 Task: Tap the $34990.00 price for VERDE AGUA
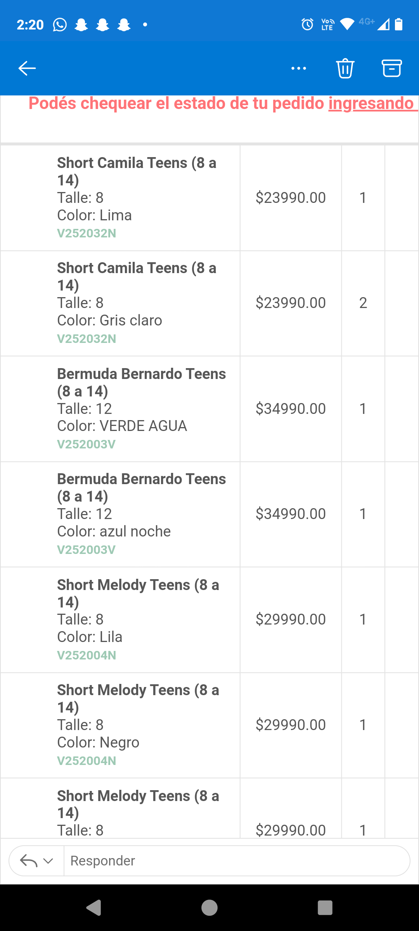[x=291, y=409]
